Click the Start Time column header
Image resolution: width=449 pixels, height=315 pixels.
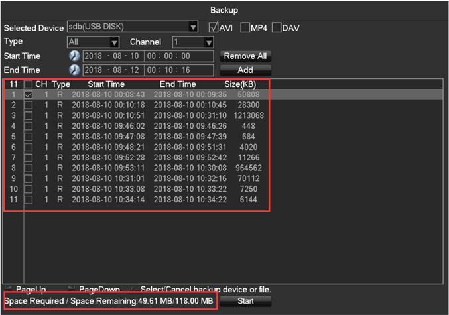[106, 84]
